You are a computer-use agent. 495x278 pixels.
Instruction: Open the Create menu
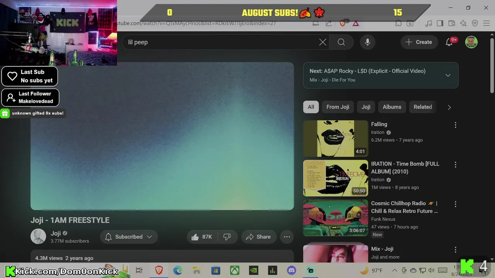coord(419,42)
